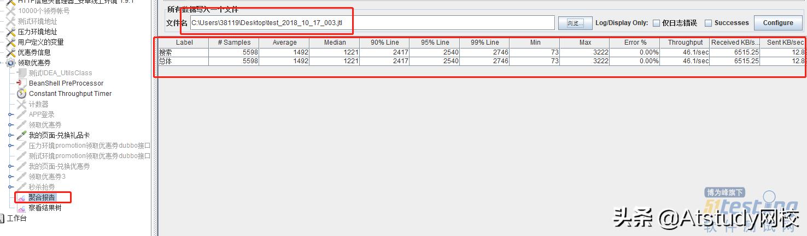Collapse the 领取优惠券 thread group
This screenshot has height=236, width=807.
2,63
